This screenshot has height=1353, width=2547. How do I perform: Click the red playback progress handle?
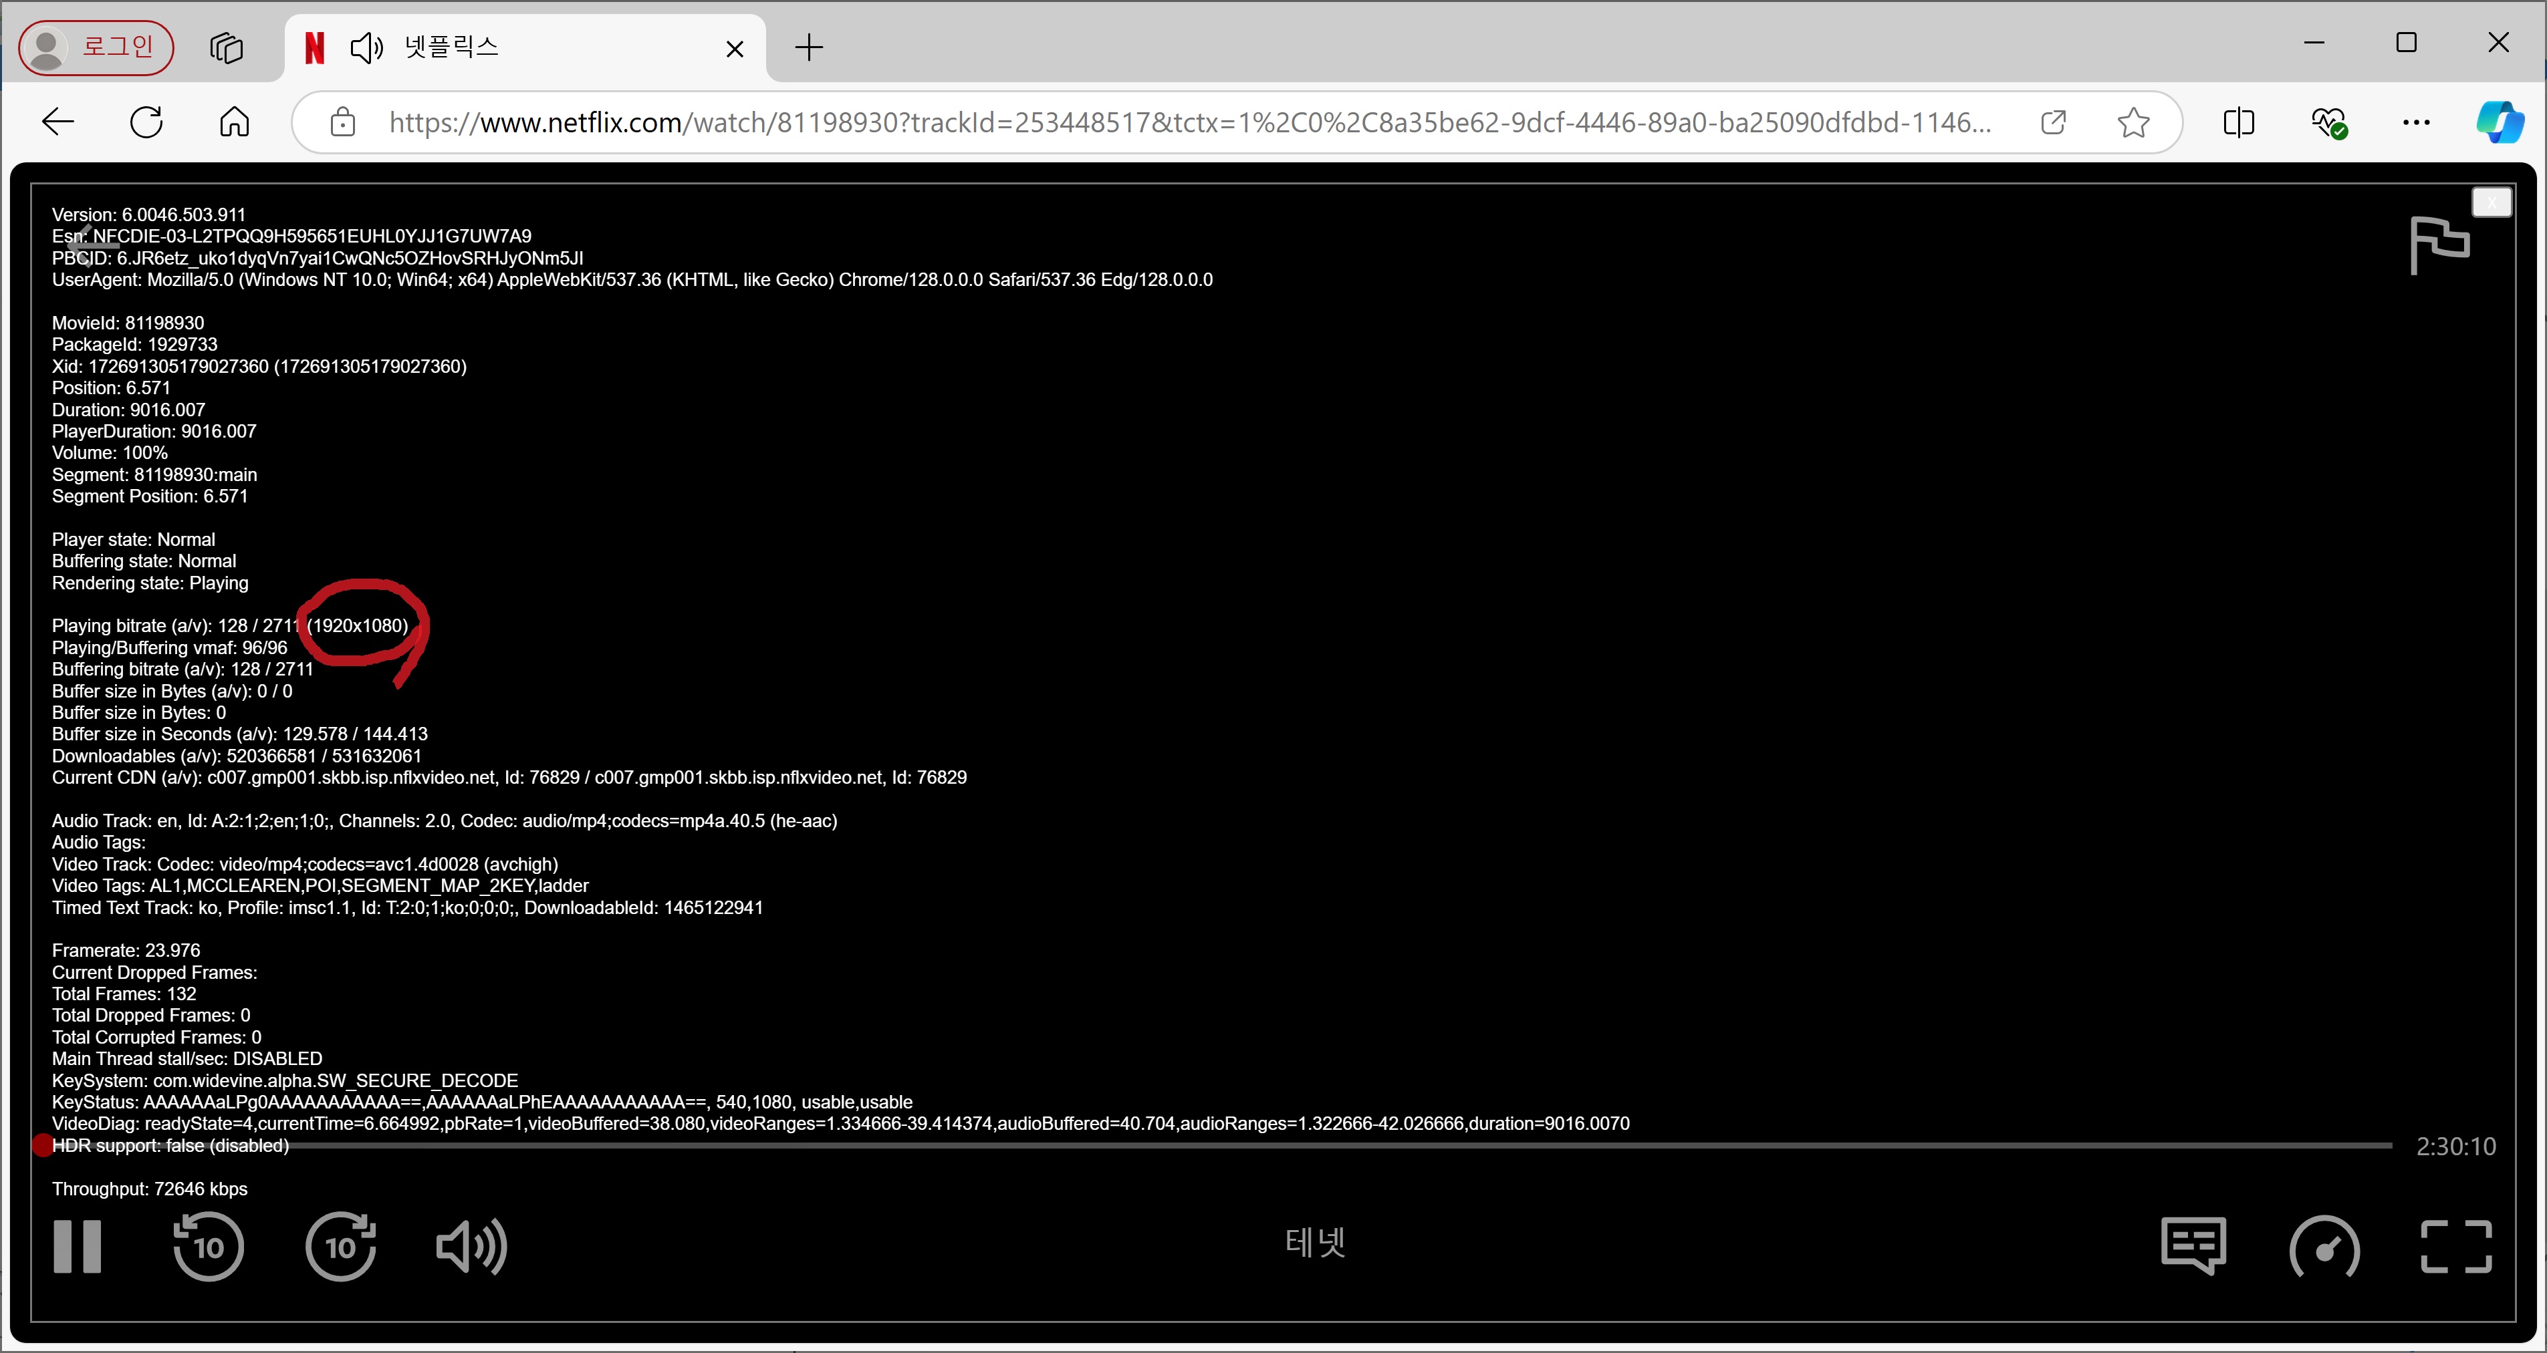pyautogui.click(x=41, y=1145)
